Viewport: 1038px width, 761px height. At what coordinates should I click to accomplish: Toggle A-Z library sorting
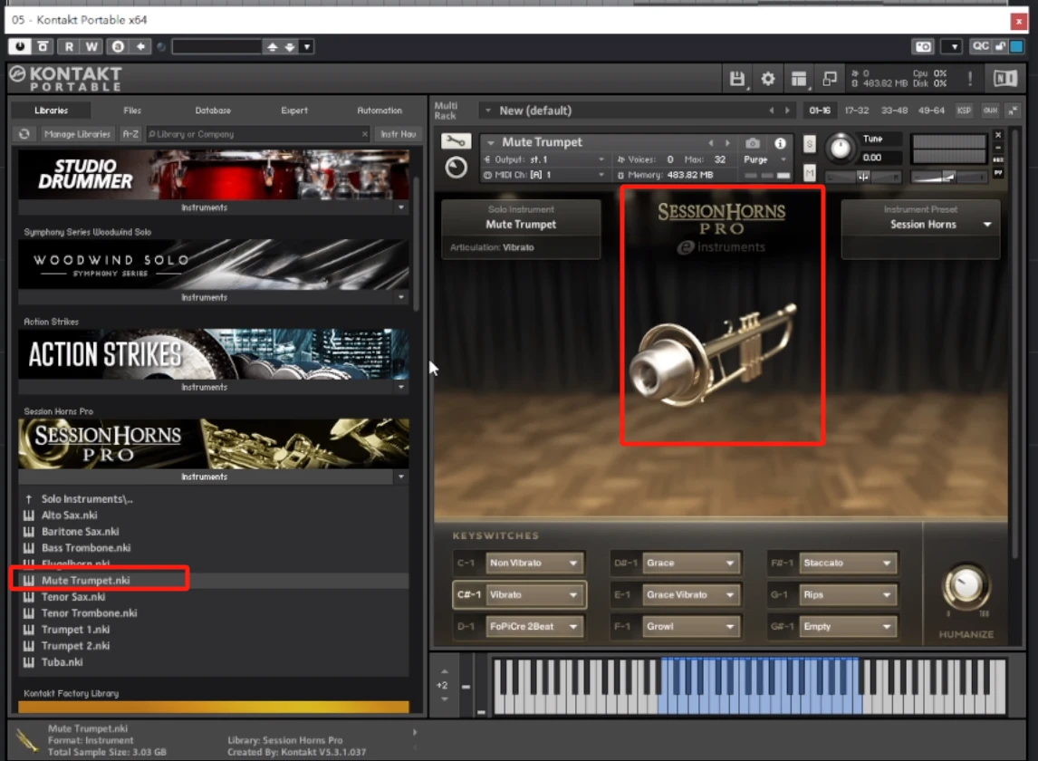[130, 134]
